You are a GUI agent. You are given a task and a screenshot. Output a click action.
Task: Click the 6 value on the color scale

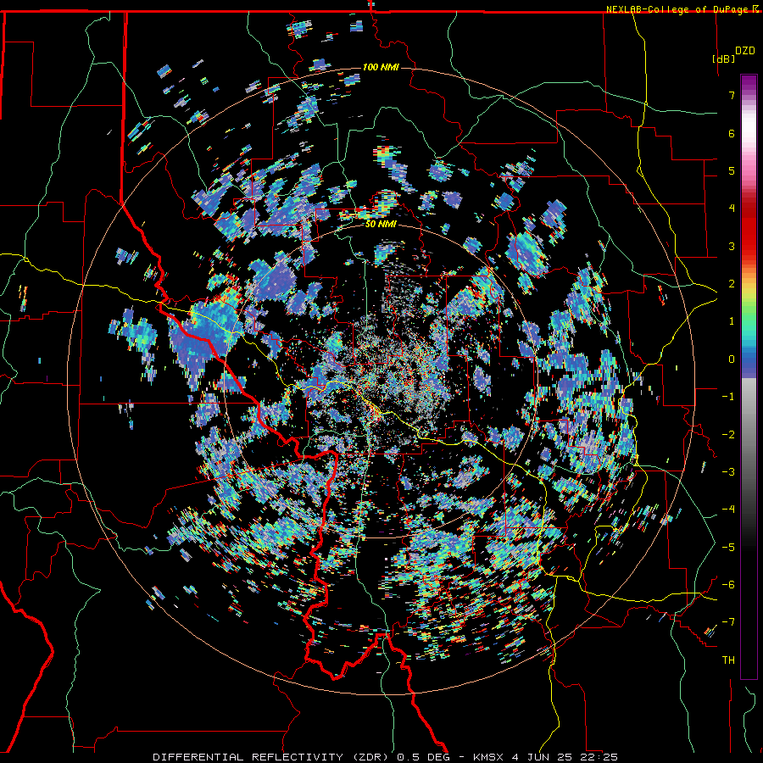(732, 133)
